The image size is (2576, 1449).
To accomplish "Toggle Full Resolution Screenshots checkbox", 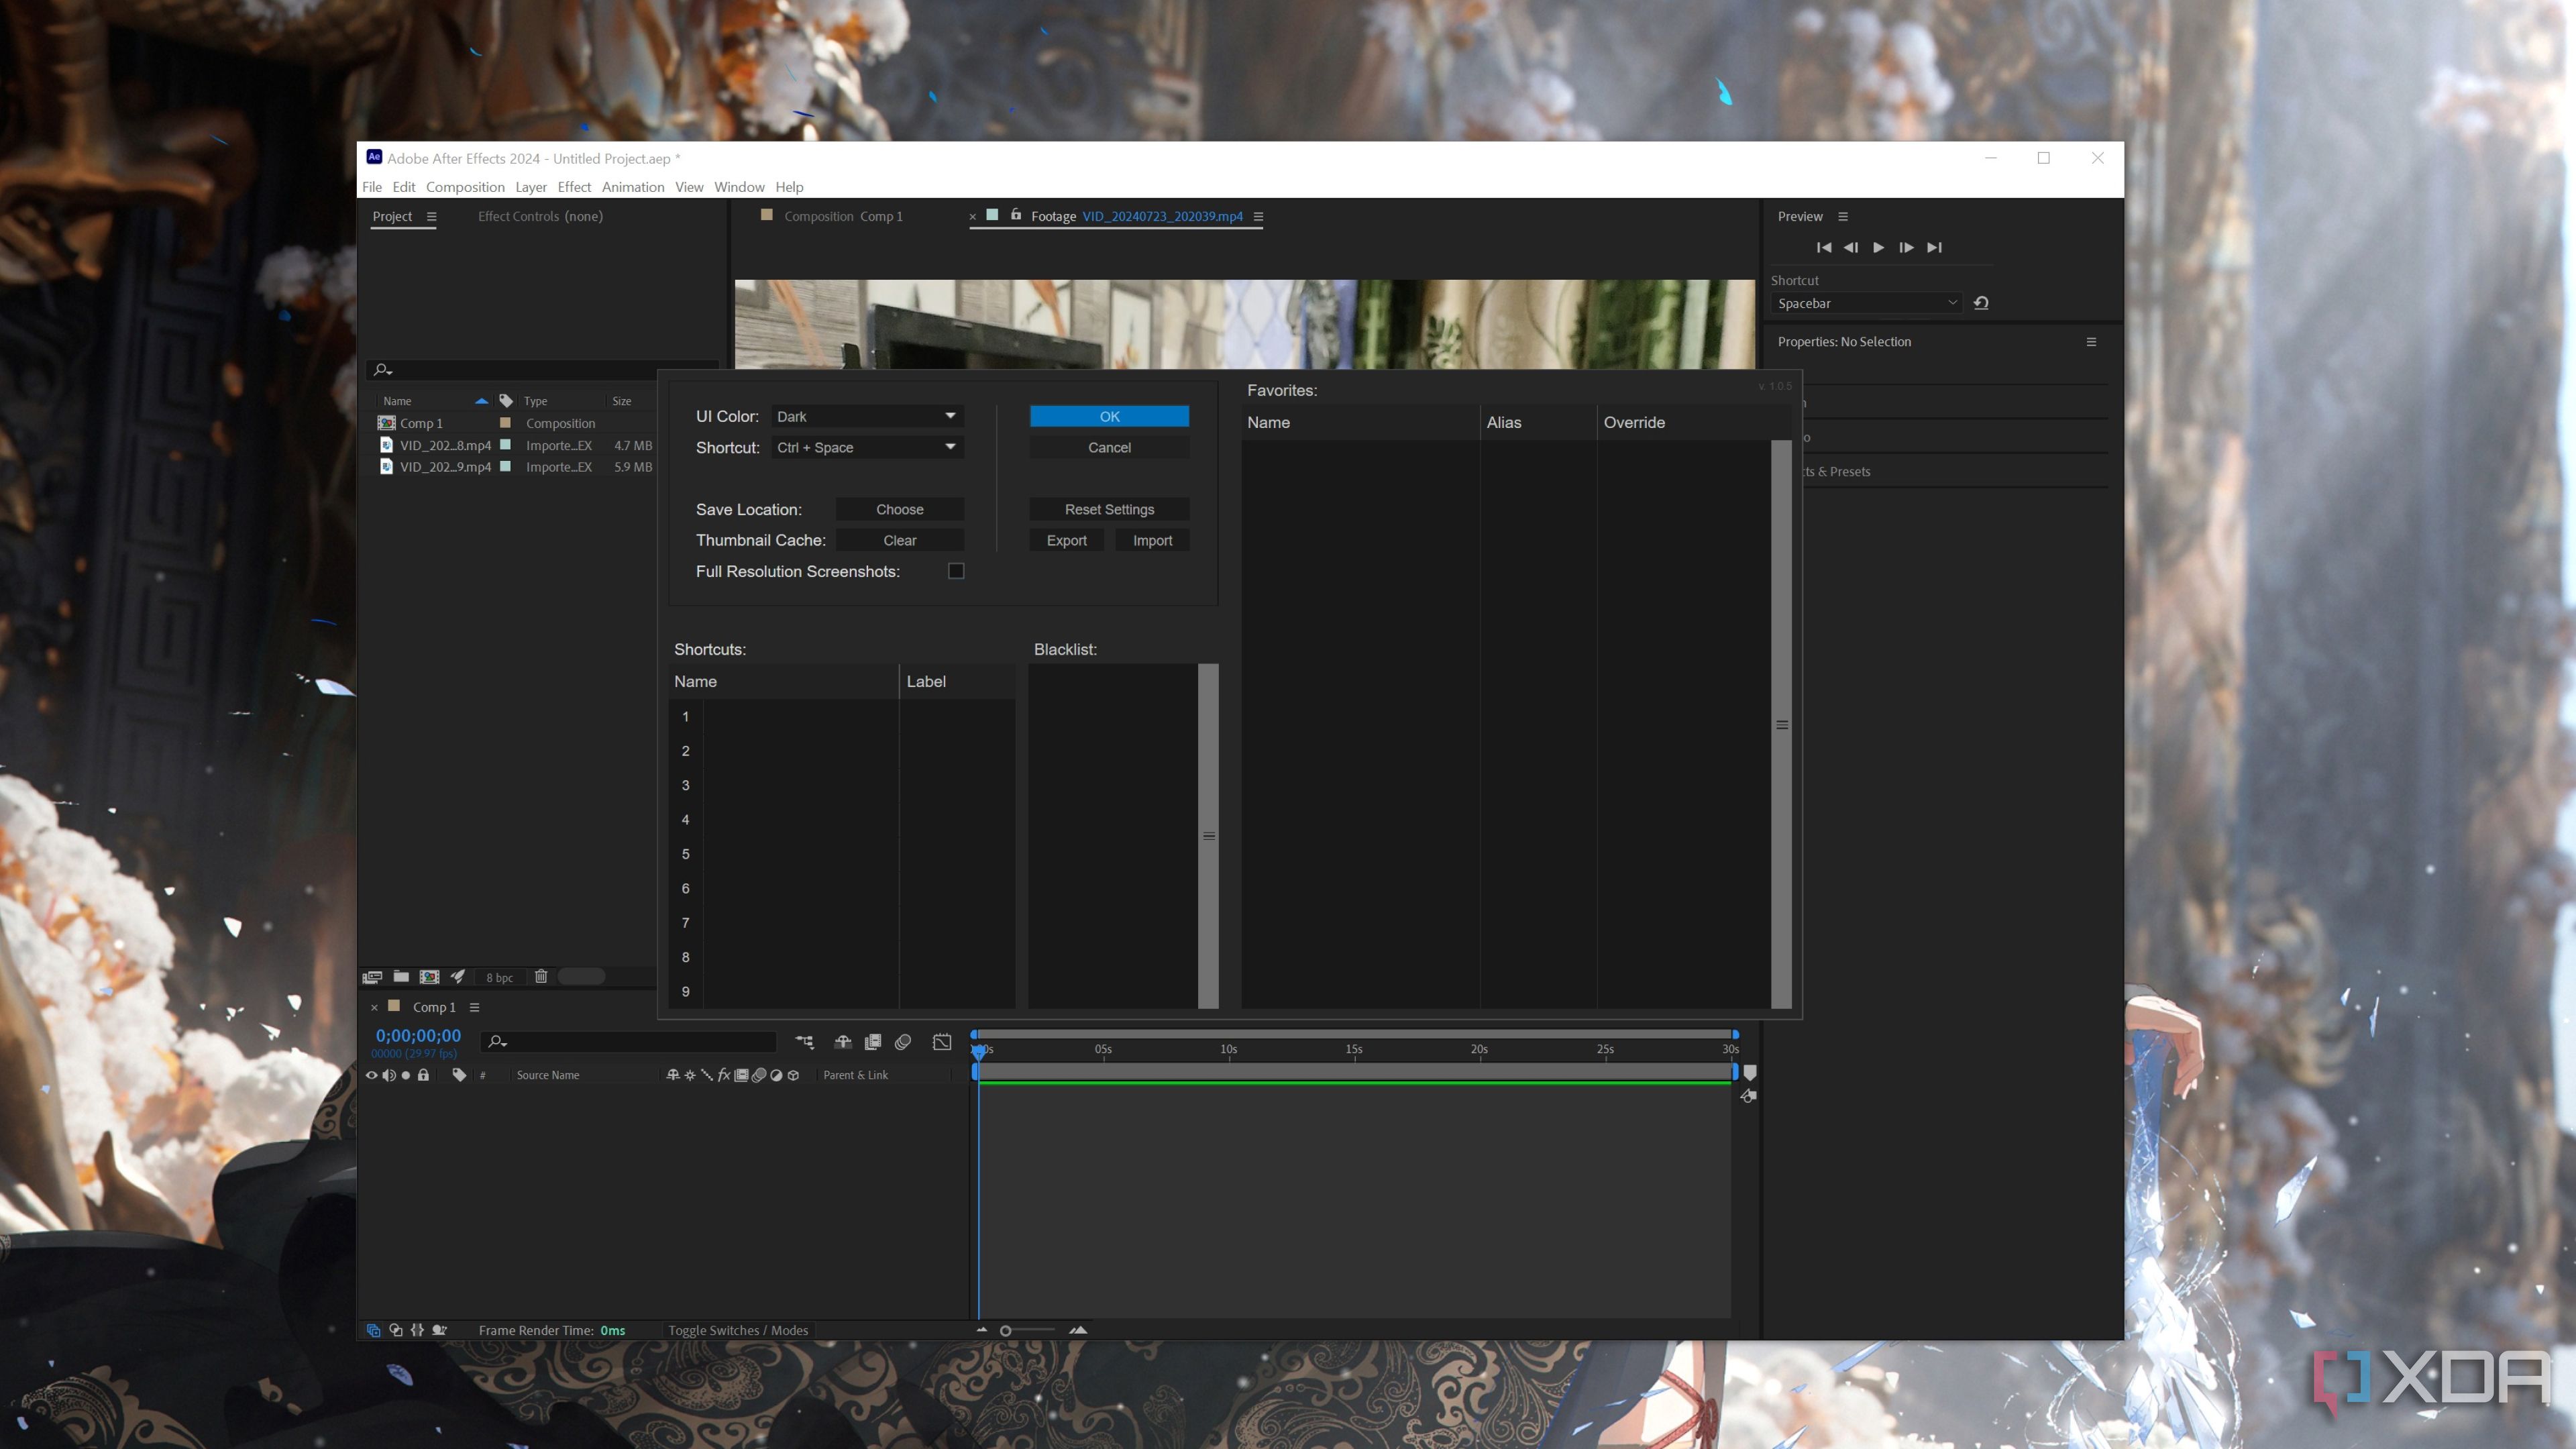I will point(956,571).
